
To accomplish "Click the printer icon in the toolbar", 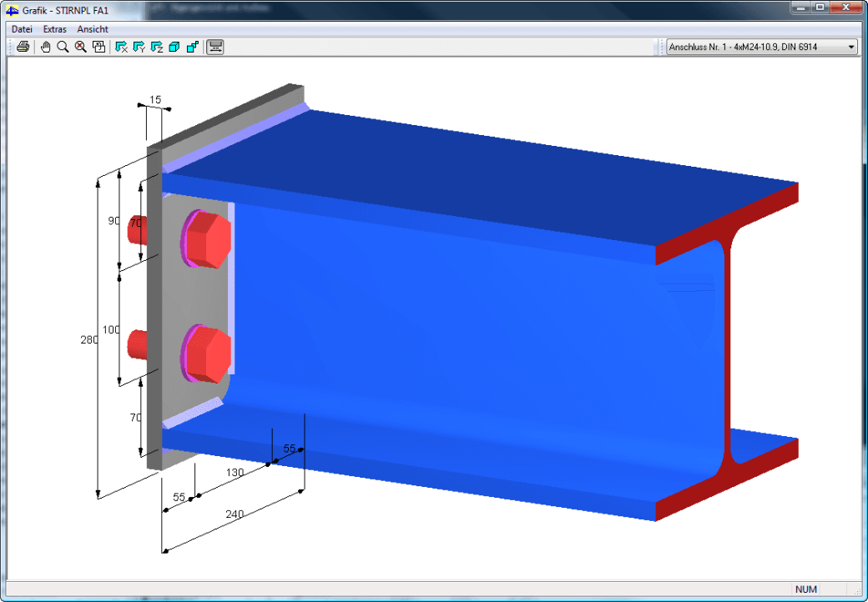I will [x=23, y=47].
